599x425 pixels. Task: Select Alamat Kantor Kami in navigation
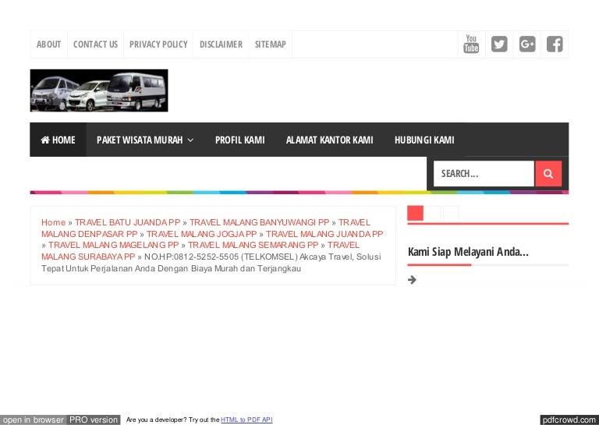[x=329, y=140]
